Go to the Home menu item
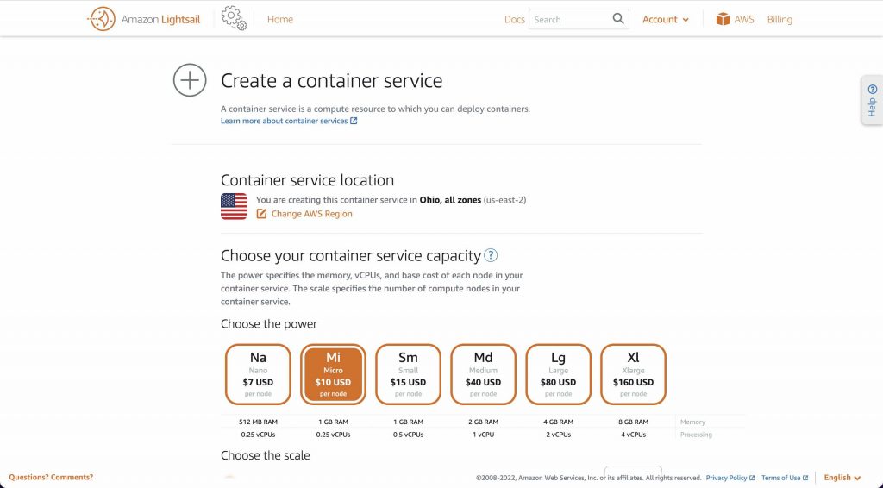The height and width of the screenshot is (488, 883). click(x=280, y=19)
